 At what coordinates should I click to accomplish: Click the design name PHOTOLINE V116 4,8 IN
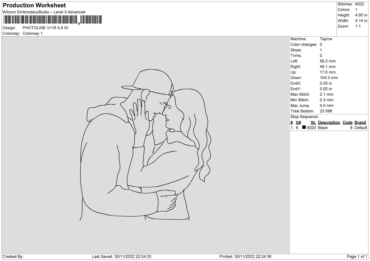coord(45,28)
